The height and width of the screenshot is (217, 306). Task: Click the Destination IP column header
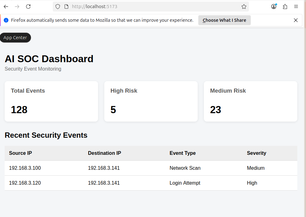point(105,153)
